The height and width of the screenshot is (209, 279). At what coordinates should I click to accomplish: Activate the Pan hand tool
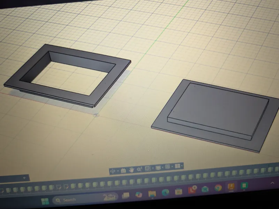(x=131, y=170)
